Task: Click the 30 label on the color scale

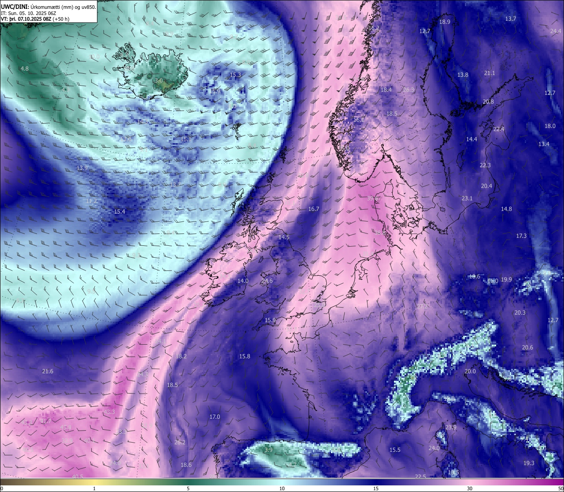Action: (x=470, y=488)
